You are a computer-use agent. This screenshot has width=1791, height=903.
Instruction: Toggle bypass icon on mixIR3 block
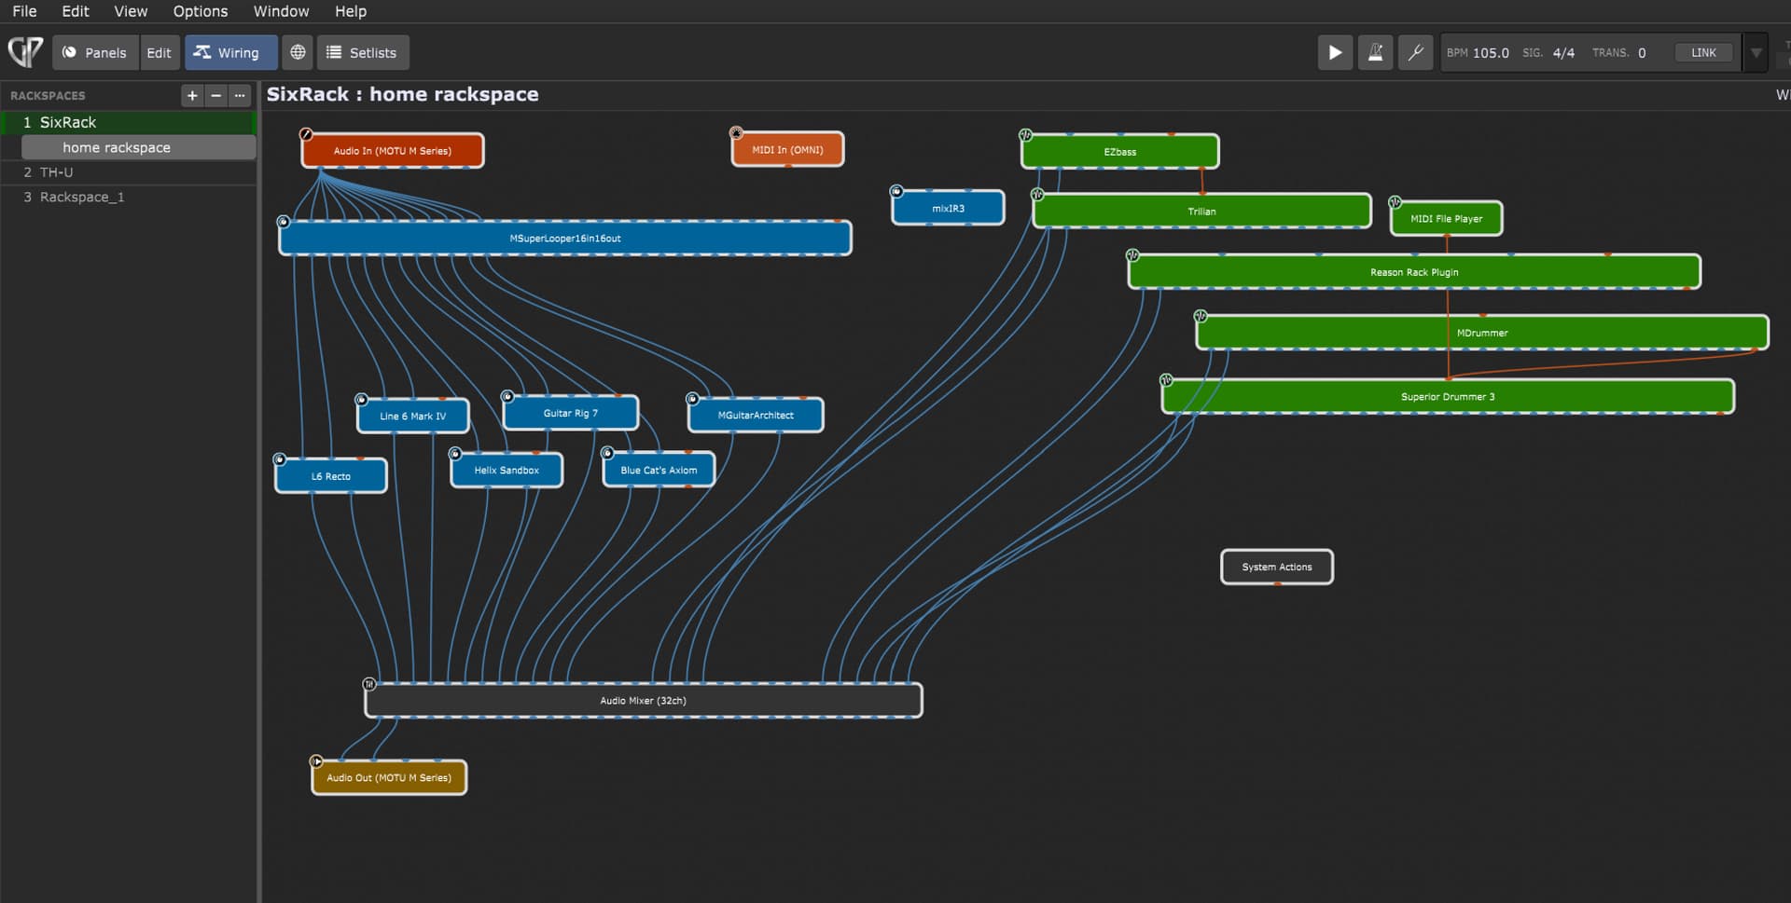click(896, 191)
